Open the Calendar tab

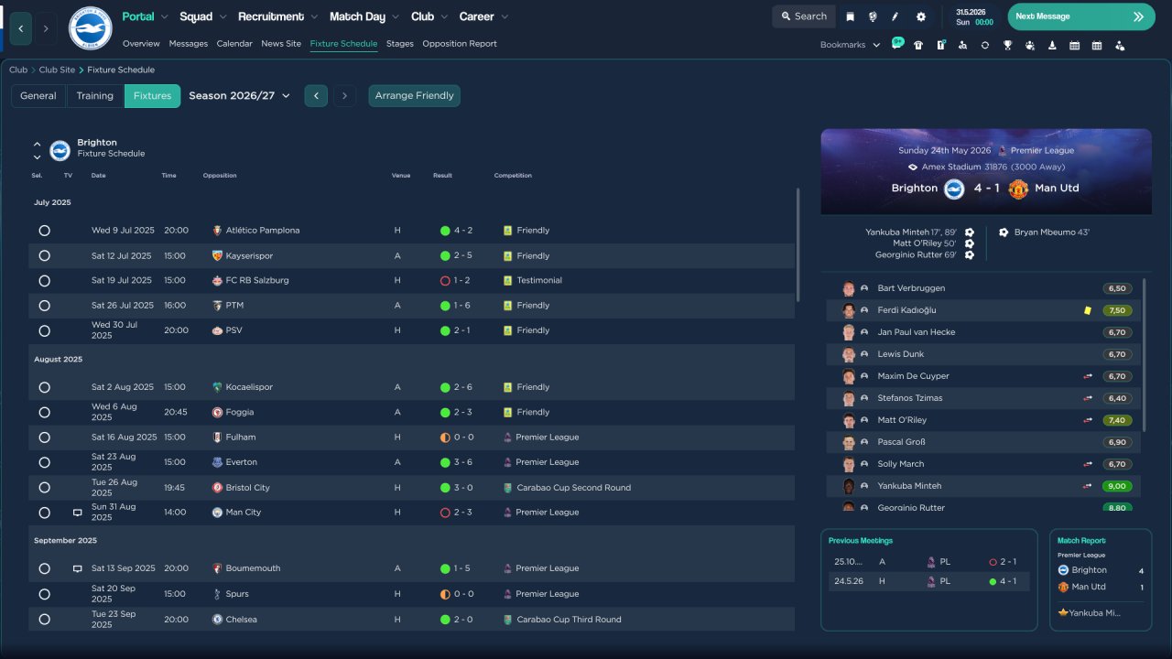pyautogui.click(x=234, y=44)
